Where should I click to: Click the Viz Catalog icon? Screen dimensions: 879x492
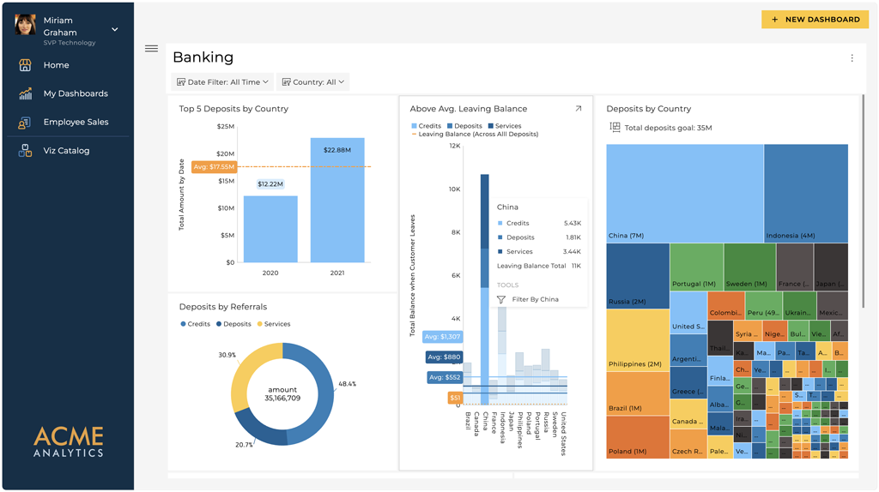(x=25, y=151)
